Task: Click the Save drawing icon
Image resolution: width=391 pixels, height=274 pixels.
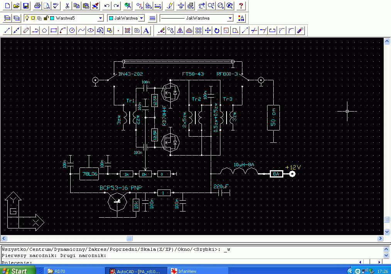Action: (x=26, y=6)
